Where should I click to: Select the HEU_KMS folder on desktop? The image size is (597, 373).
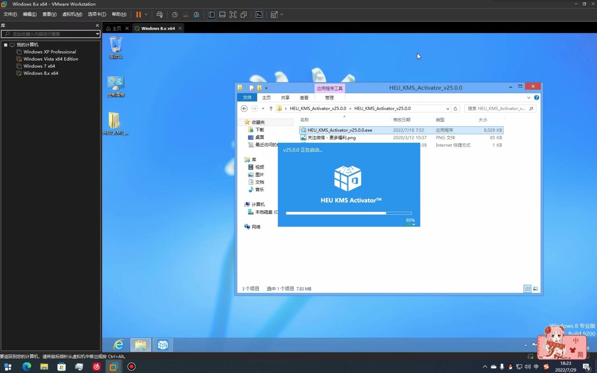click(x=115, y=123)
